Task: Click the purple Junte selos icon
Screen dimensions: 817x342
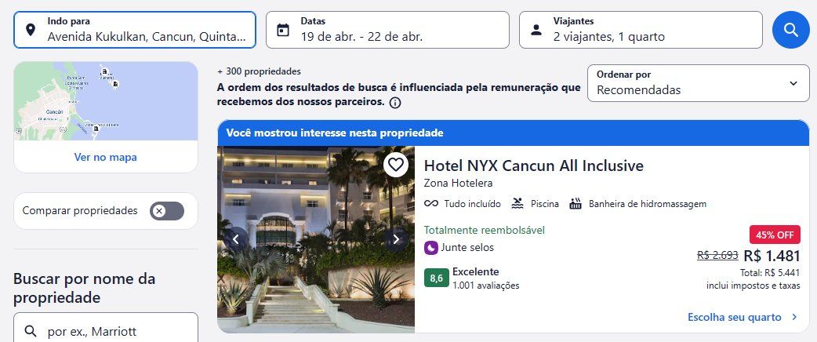Action: click(x=431, y=248)
